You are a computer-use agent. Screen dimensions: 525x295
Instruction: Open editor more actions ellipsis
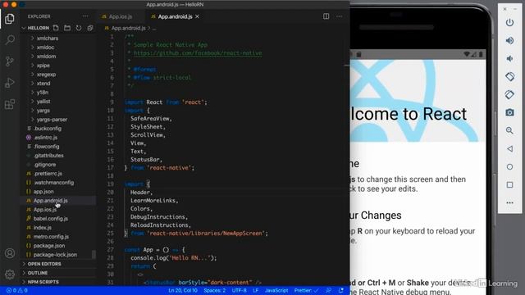click(339, 16)
